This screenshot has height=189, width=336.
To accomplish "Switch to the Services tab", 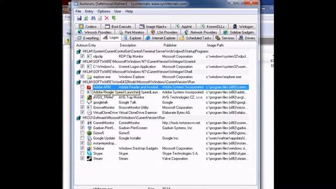I will pyautogui.click(x=225, y=38).
